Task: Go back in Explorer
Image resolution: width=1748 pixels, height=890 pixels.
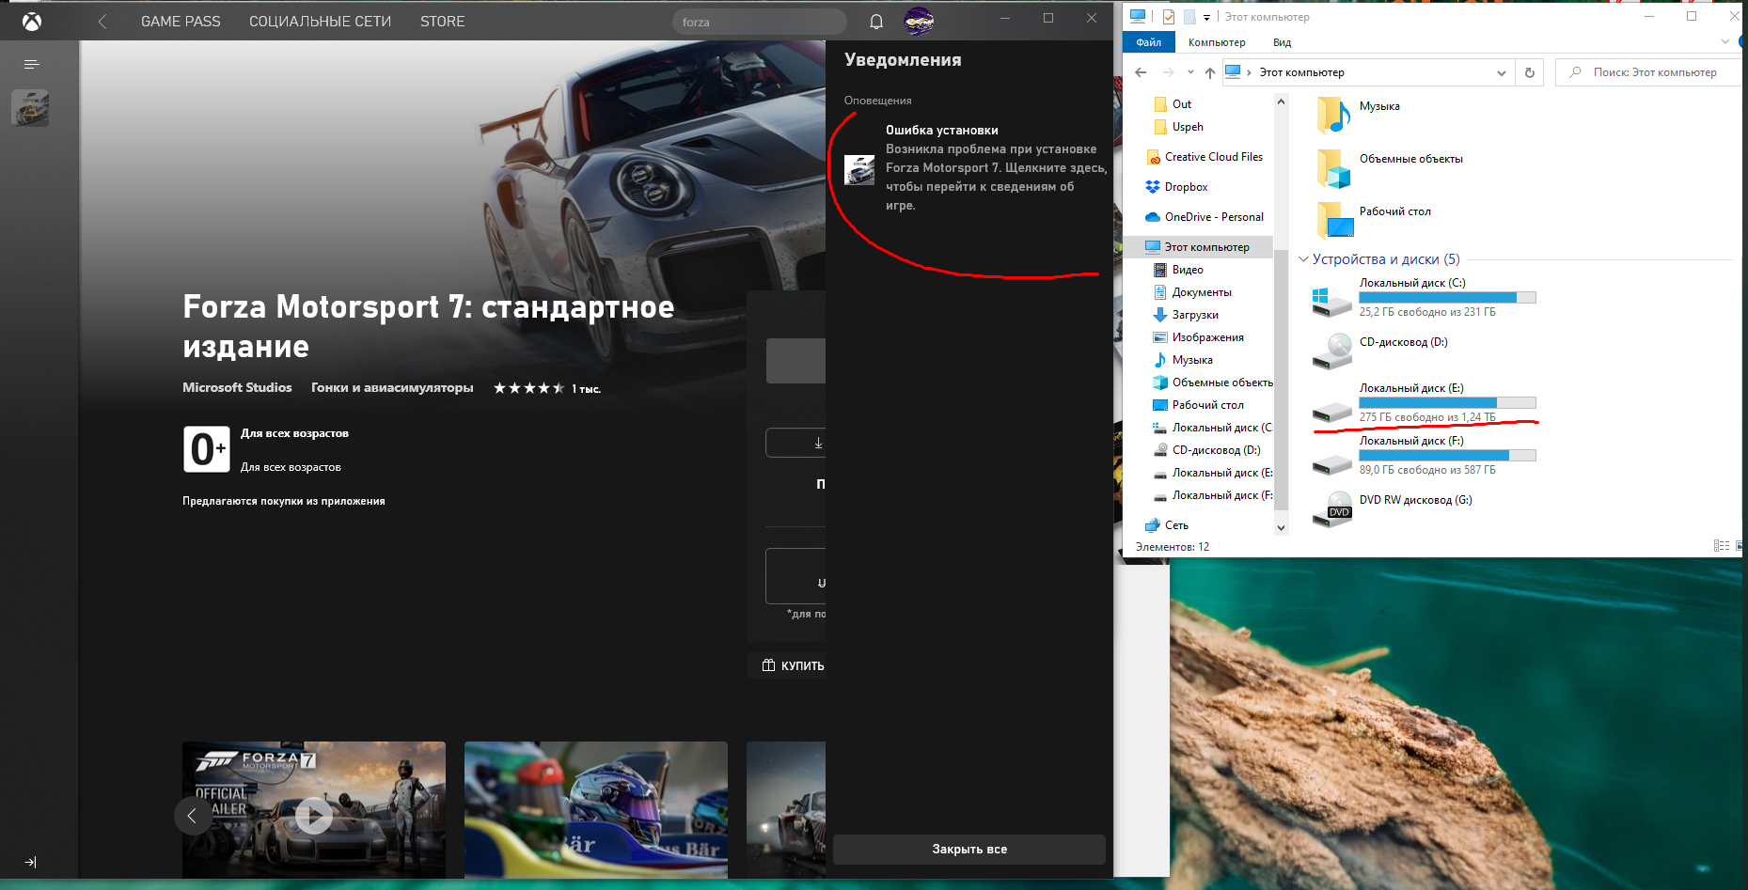Action: (x=1141, y=72)
